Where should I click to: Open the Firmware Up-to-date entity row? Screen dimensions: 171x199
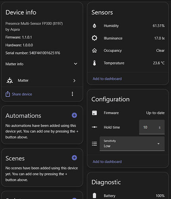pyautogui.click(x=128, y=113)
